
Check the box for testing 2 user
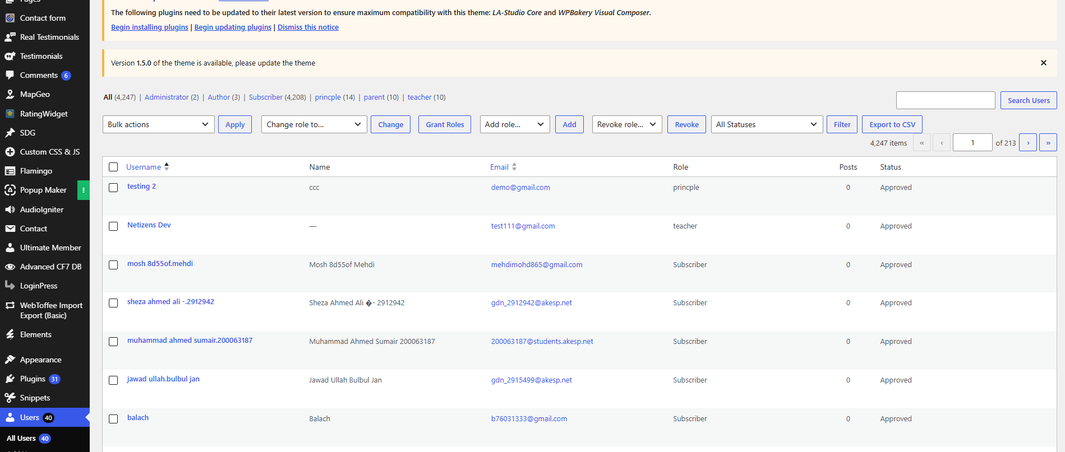[x=113, y=188]
